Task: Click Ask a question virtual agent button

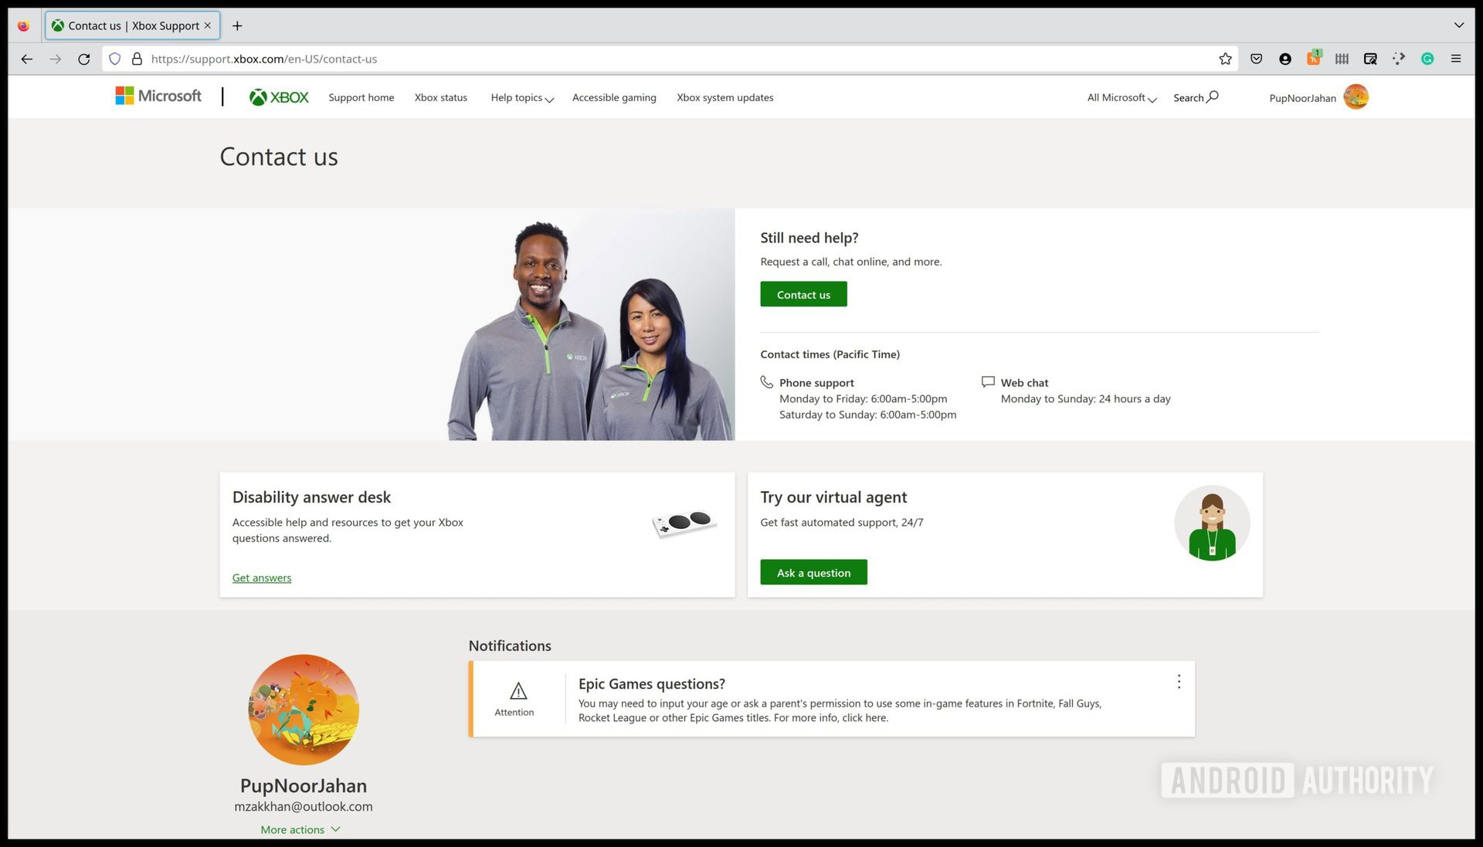Action: tap(813, 571)
